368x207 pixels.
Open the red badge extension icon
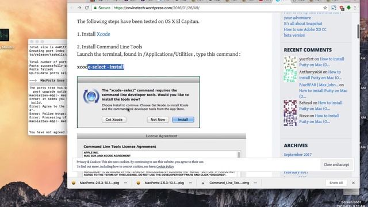pos(342,8)
